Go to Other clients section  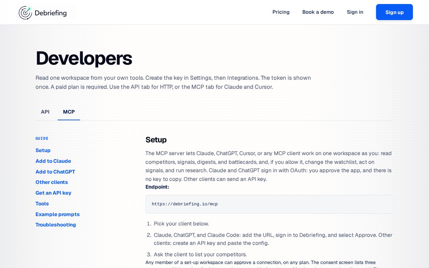pos(52,182)
